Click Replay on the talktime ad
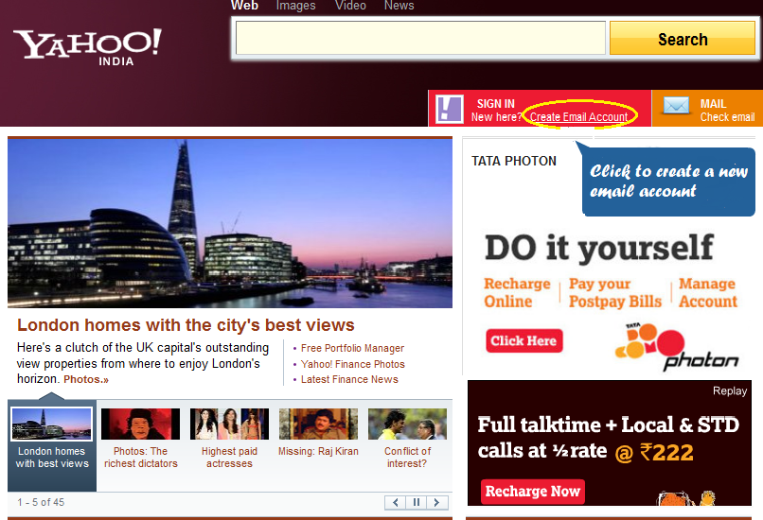The image size is (763, 520). (x=730, y=390)
